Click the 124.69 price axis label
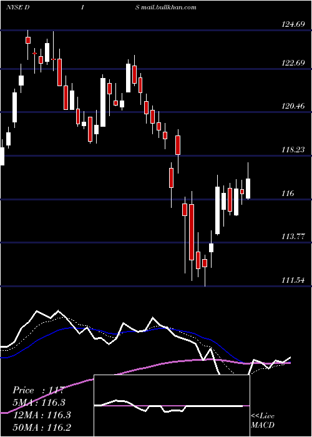This screenshot has width=312, height=437. [x=293, y=24]
